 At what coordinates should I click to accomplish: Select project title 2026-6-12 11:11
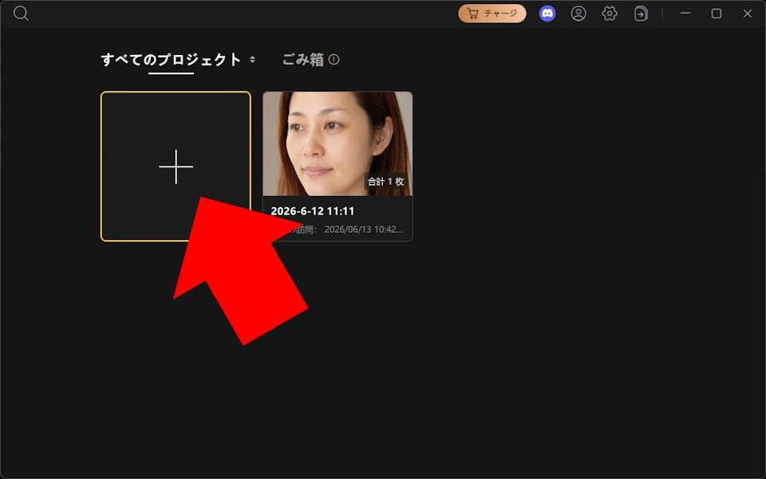pos(312,211)
